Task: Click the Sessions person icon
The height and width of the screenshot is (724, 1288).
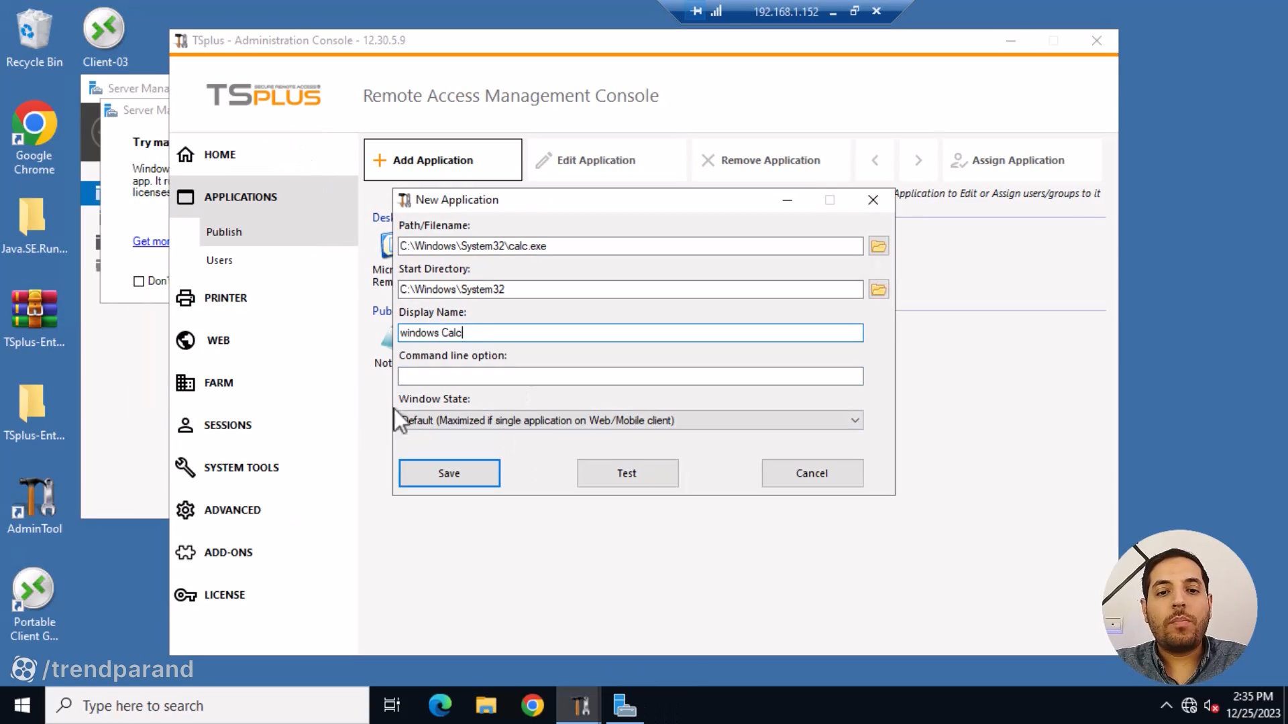Action: (185, 425)
